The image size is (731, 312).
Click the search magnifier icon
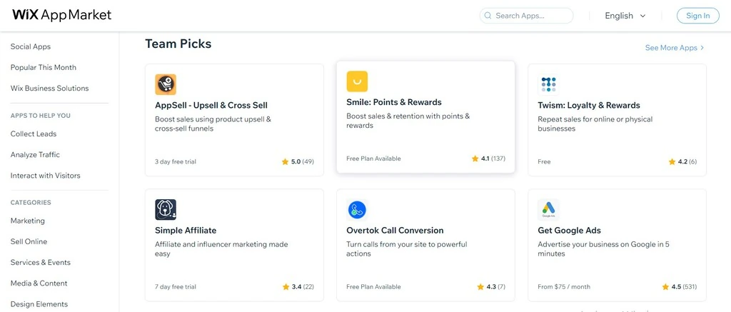pyautogui.click(x=488, y=16)
